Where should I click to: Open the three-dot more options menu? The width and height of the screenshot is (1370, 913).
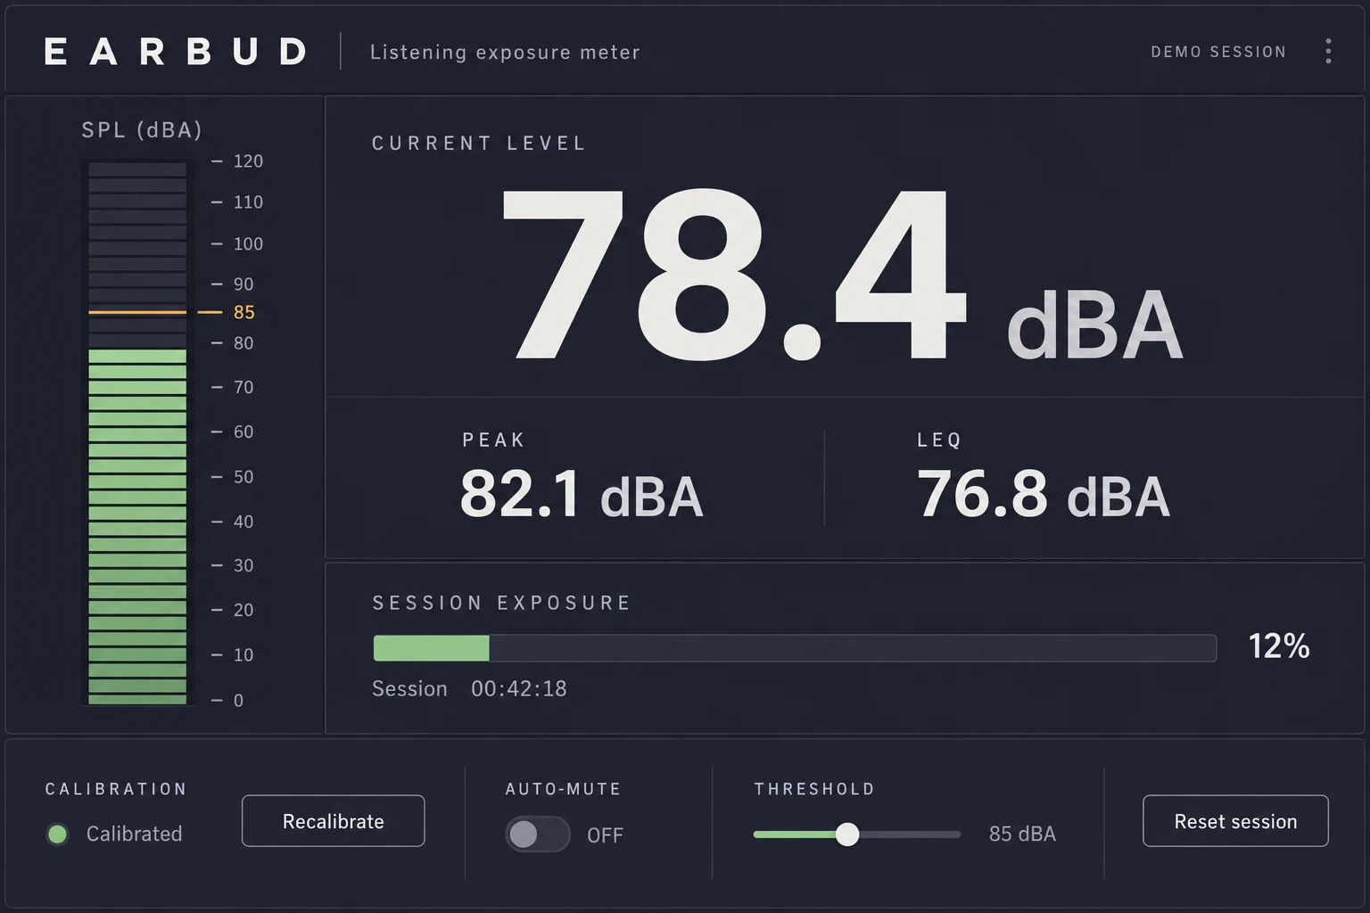click(1328, 51)
